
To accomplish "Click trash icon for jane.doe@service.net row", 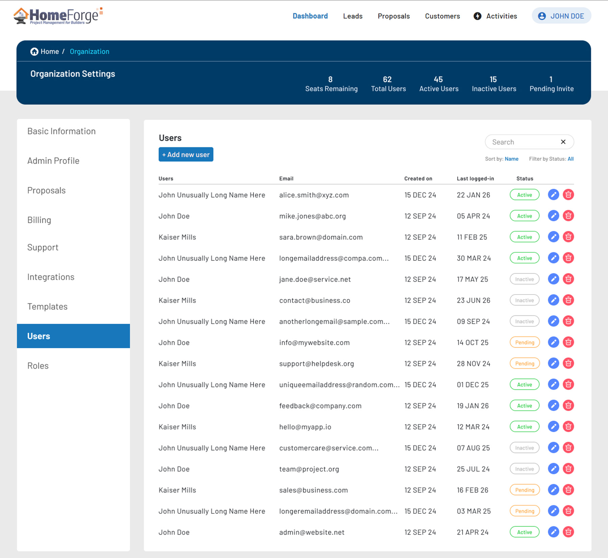I will [x=568, y=279].
